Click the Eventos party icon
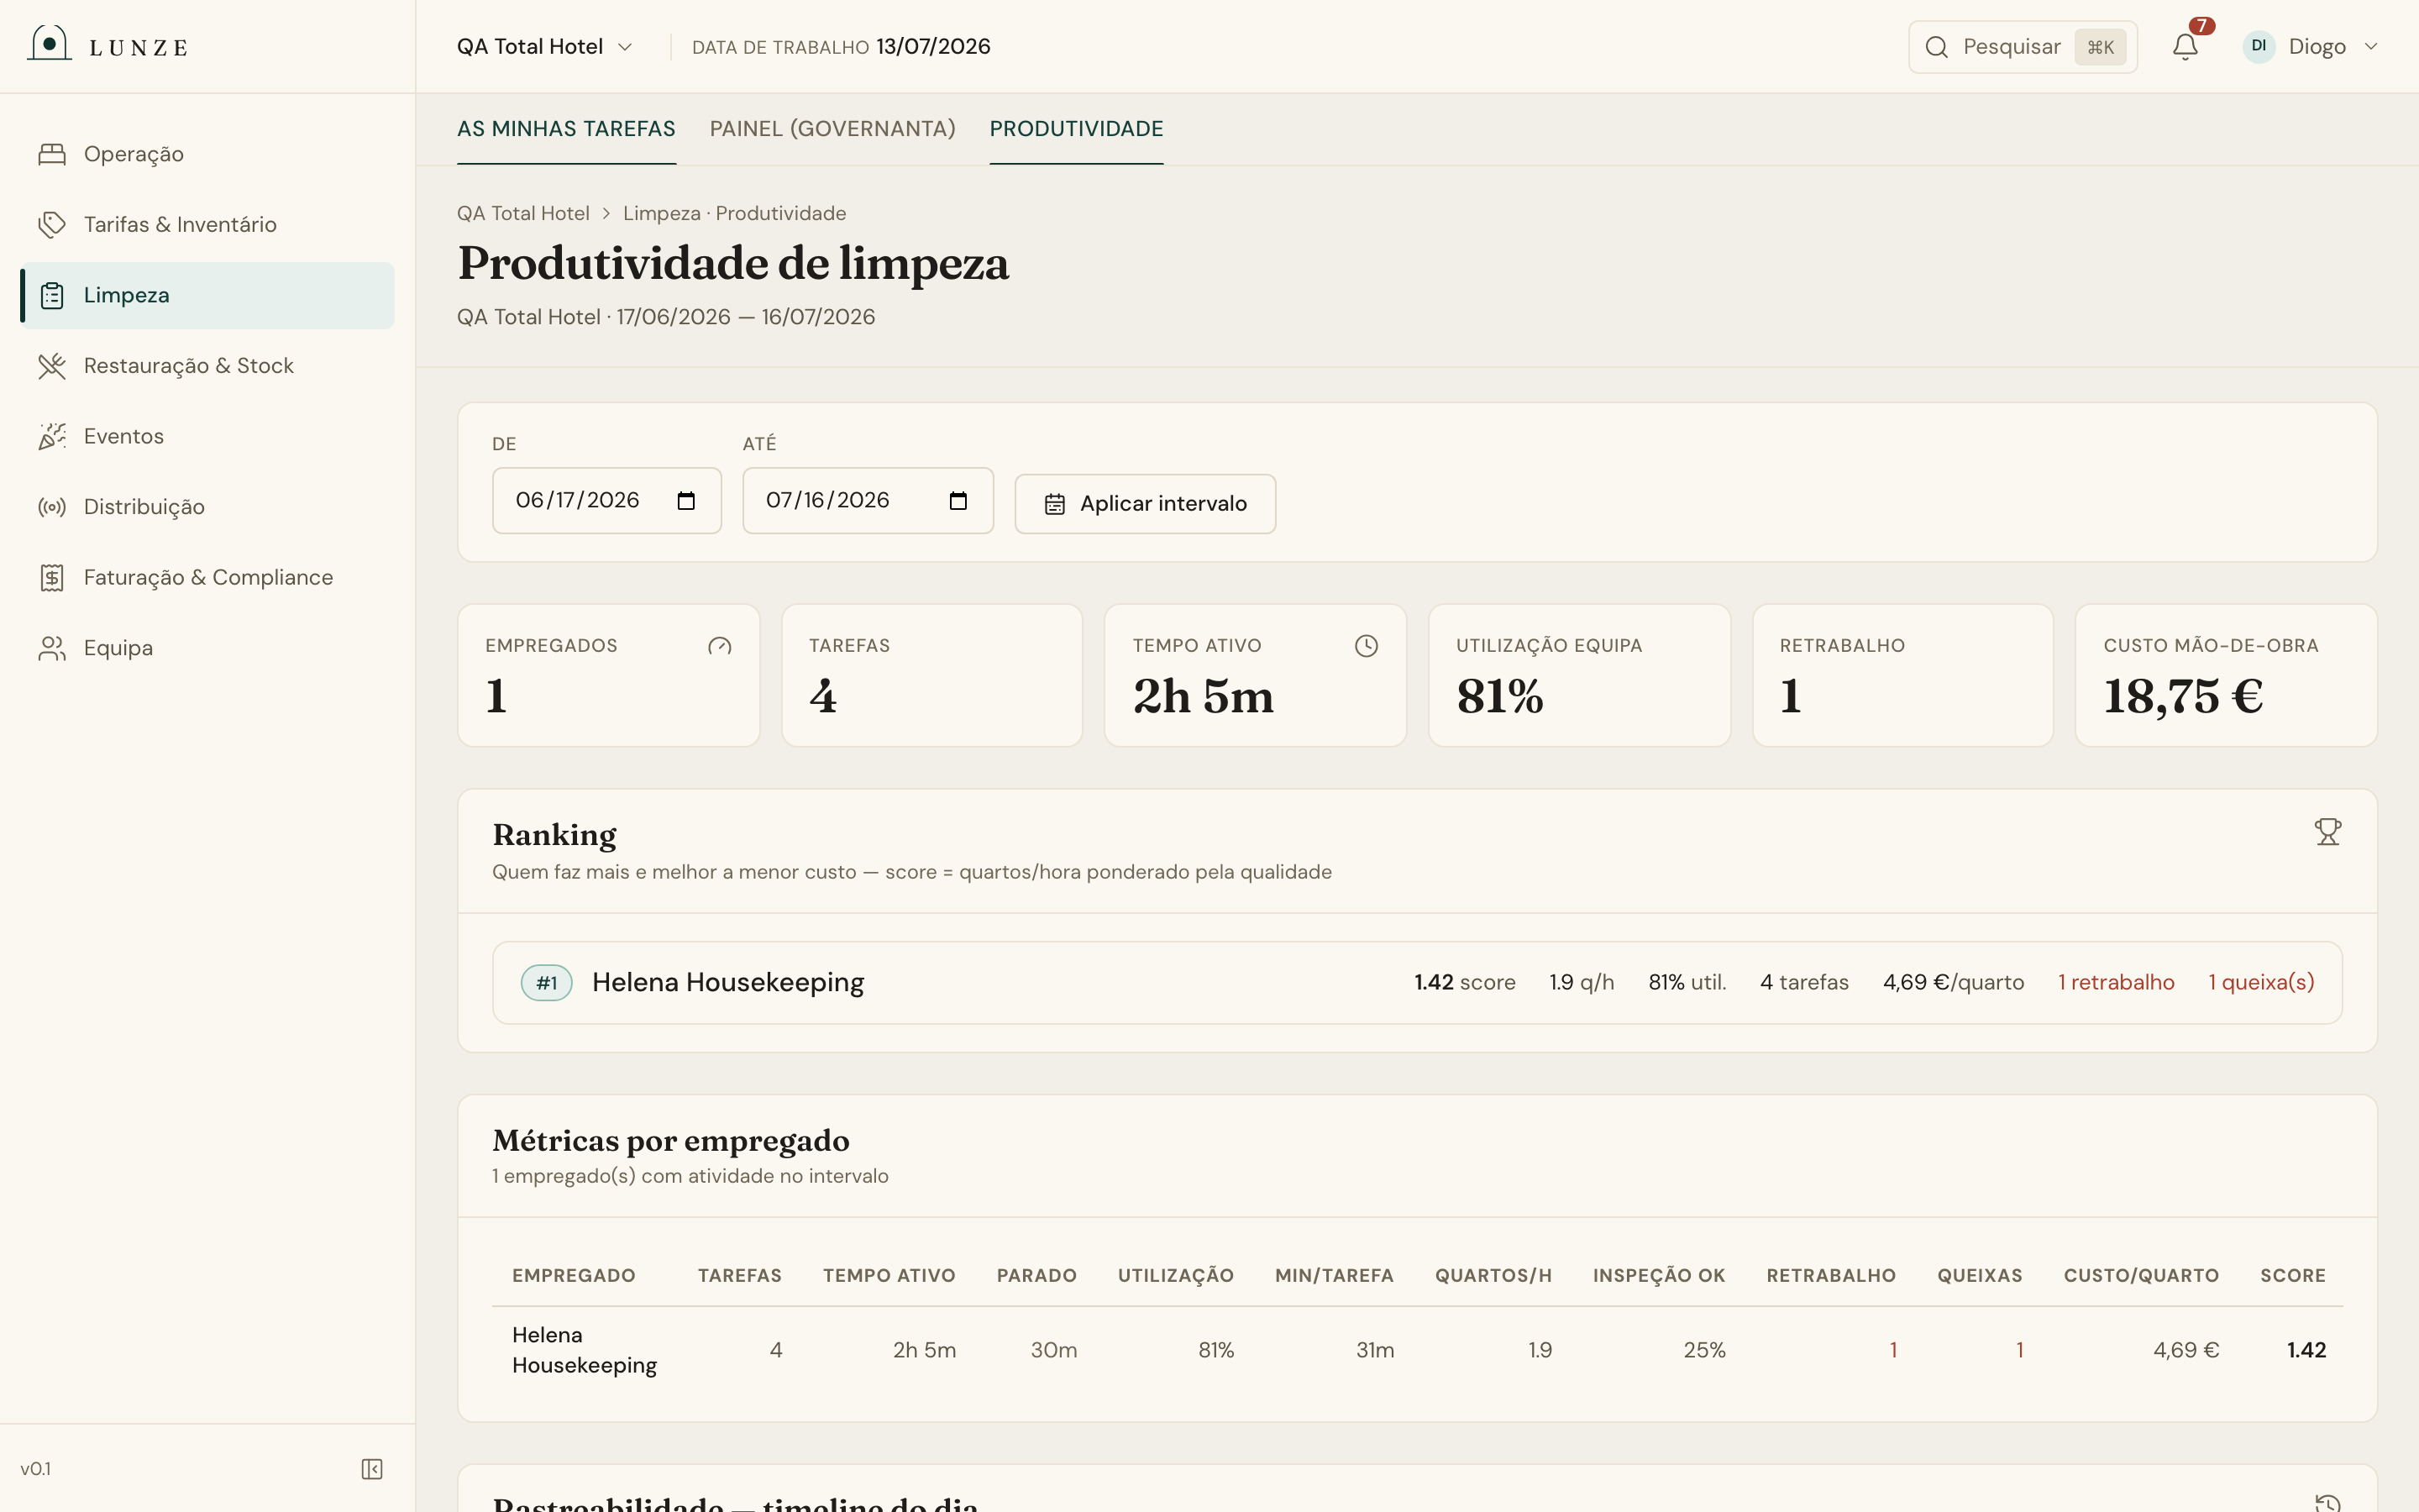 52,436
